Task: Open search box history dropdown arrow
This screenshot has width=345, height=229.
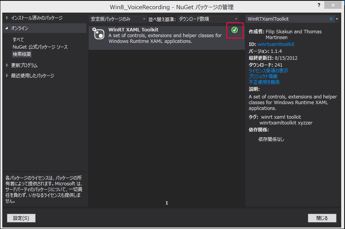Action: tap(337, 19)
